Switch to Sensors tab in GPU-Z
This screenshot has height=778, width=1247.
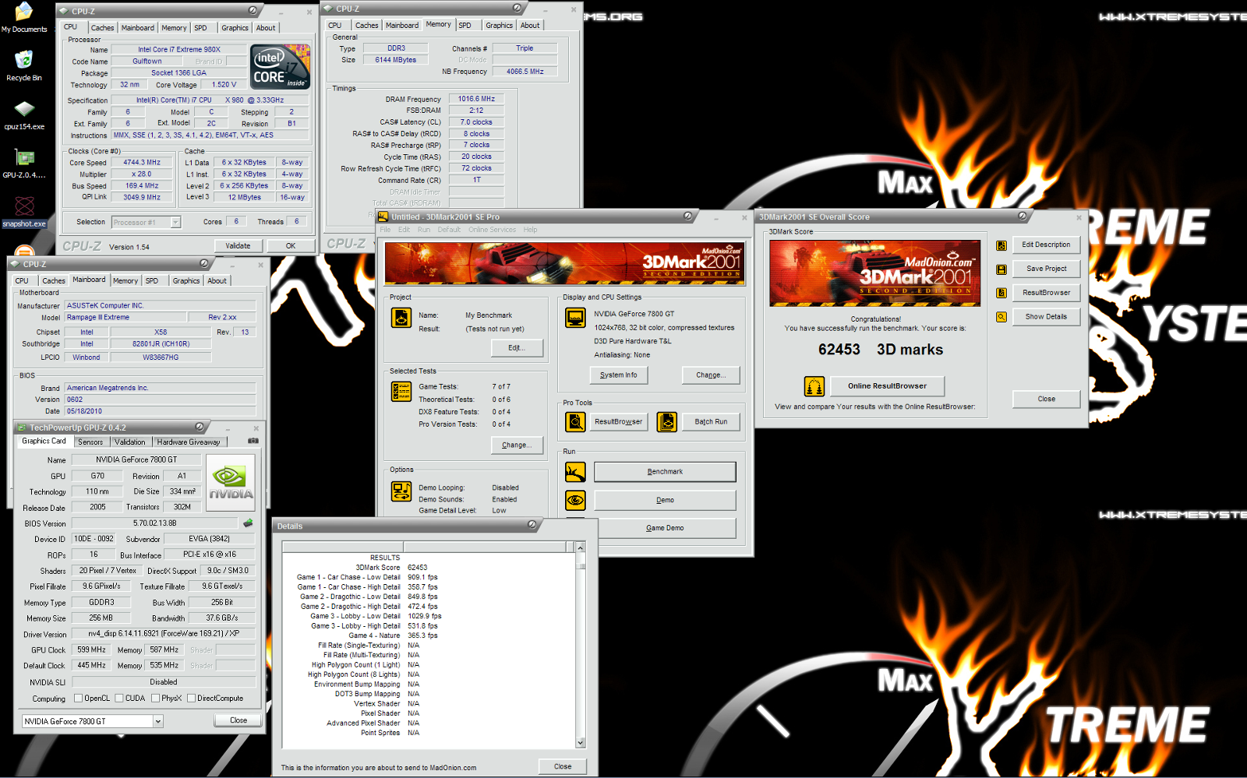[x=90, y=442]
